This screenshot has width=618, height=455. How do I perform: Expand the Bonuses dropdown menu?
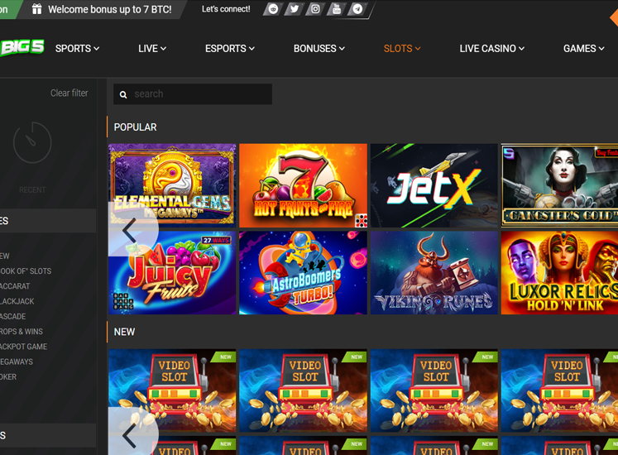click(x=319, y=49)
